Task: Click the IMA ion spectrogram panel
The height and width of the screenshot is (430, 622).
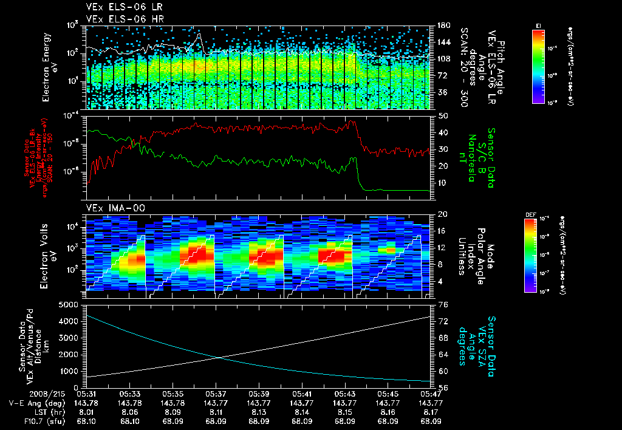Action: coord(258,256)
